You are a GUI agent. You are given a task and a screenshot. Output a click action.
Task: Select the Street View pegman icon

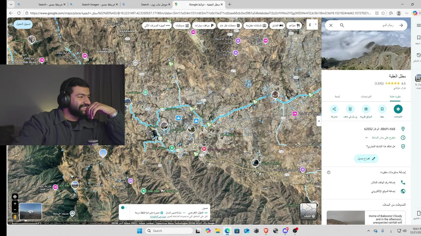(x=15, y=217)
